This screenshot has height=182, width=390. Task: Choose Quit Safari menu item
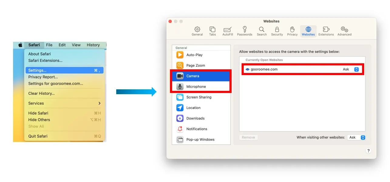(x=65, y=136)
